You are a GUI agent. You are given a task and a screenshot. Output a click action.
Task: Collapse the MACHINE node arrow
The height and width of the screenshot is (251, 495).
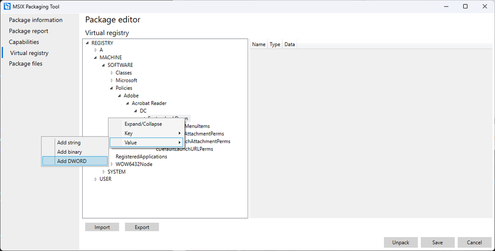(x=95, y=57)
